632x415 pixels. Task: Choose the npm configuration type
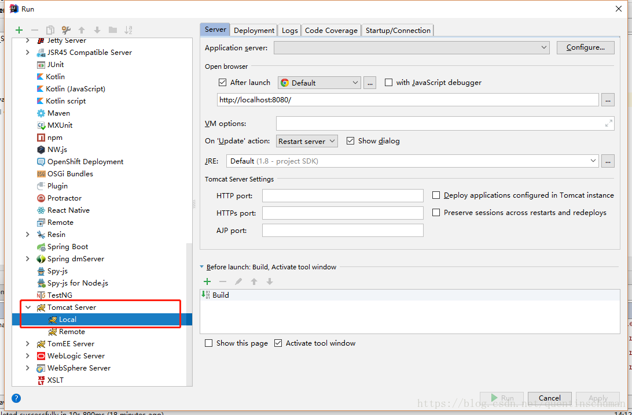point(55,138)
